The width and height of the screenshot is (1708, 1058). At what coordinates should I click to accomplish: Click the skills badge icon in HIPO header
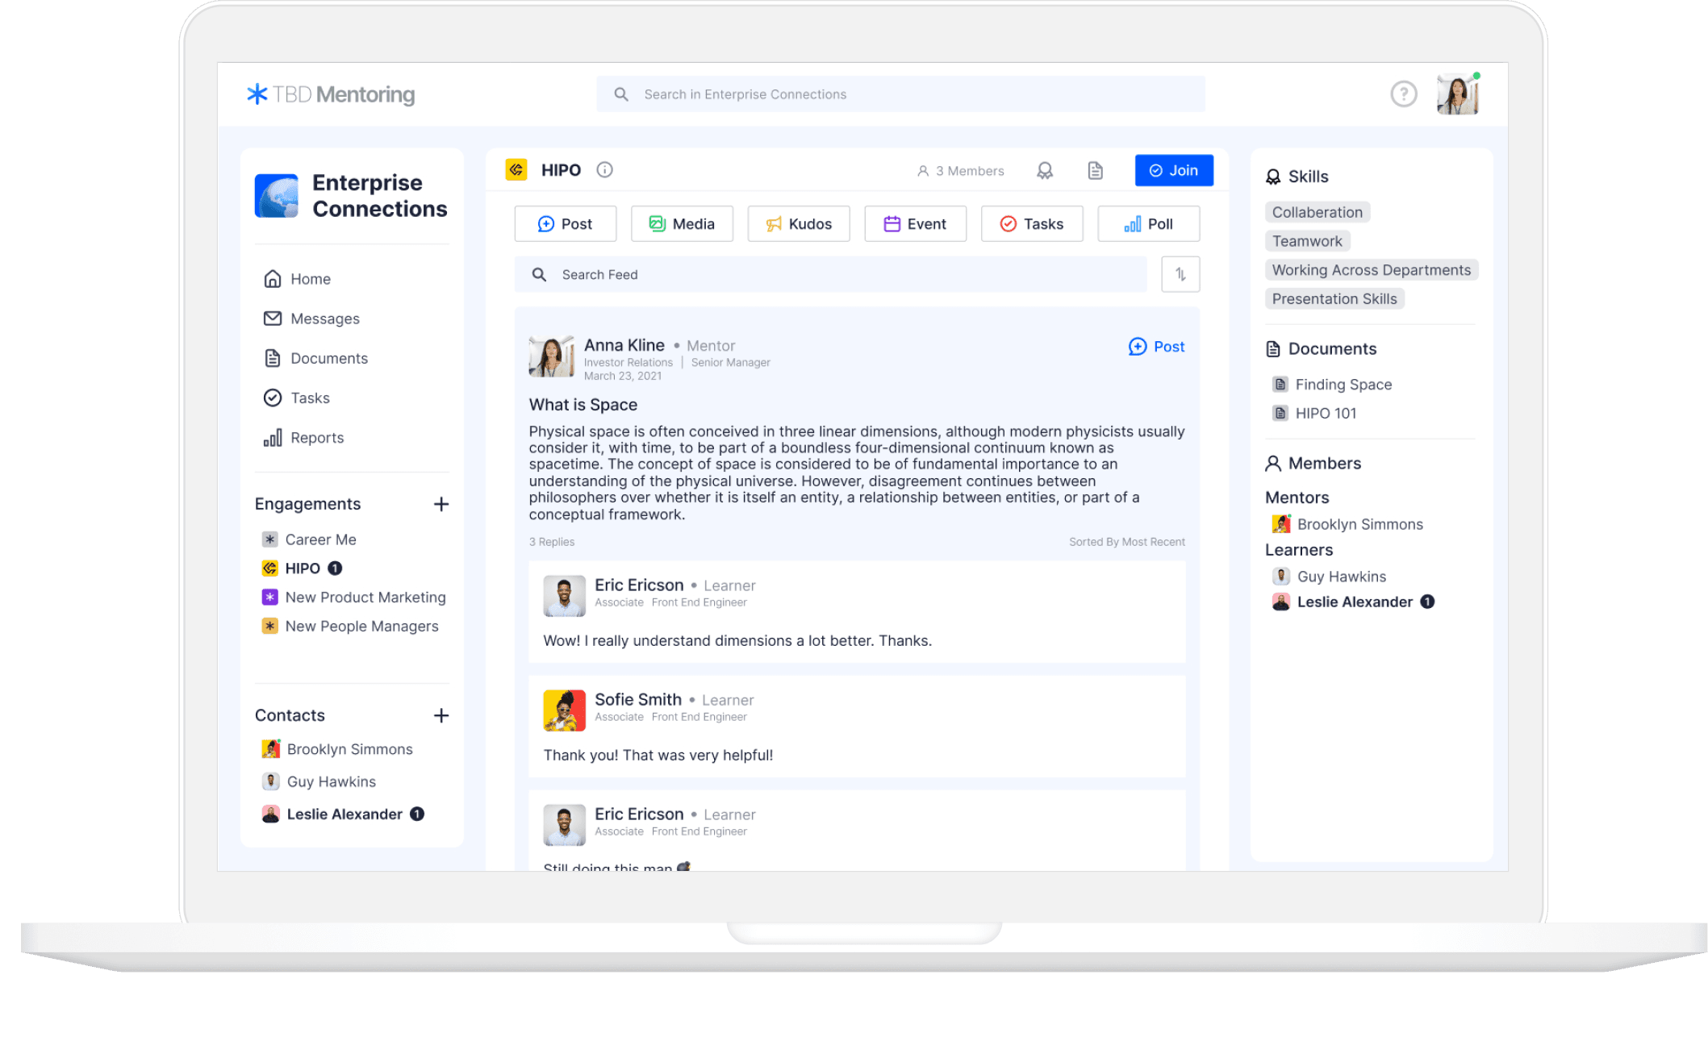(1045, 171)
